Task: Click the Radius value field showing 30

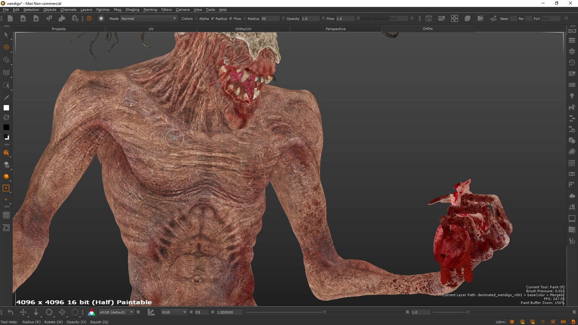Action: pyautogui.click(x=269, y=18)
